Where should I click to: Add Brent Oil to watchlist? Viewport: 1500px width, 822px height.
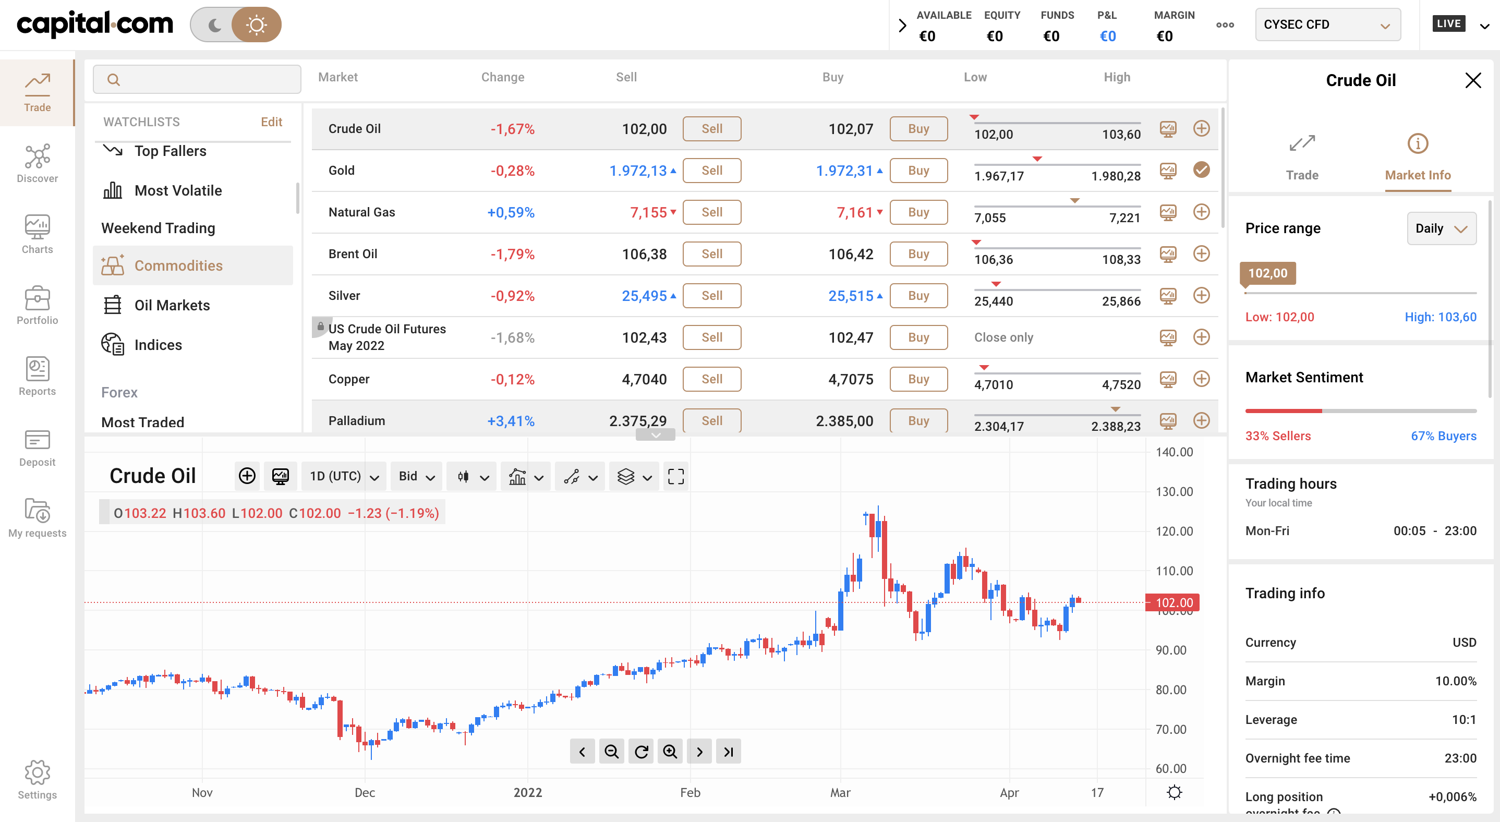click(1201, 254)
